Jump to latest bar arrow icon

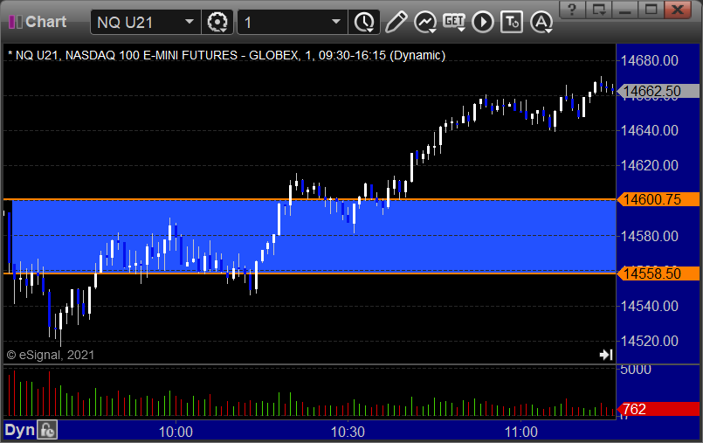coord(606,355)
